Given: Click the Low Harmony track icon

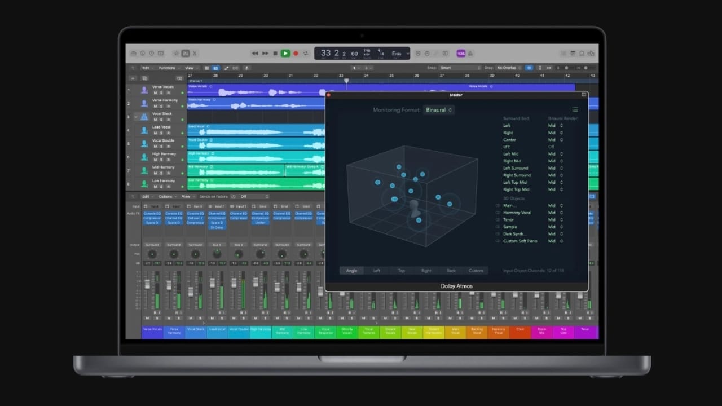Looking at the screenshot, I should 144,184.
